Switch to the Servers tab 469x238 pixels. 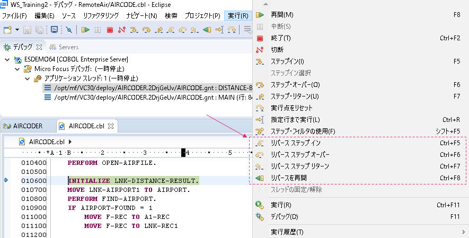coord(64,47)
